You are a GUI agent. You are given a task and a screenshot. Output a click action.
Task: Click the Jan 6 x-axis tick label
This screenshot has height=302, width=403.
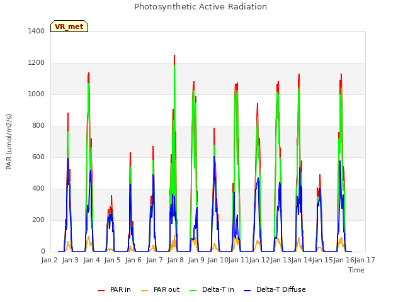pos(133,260)
